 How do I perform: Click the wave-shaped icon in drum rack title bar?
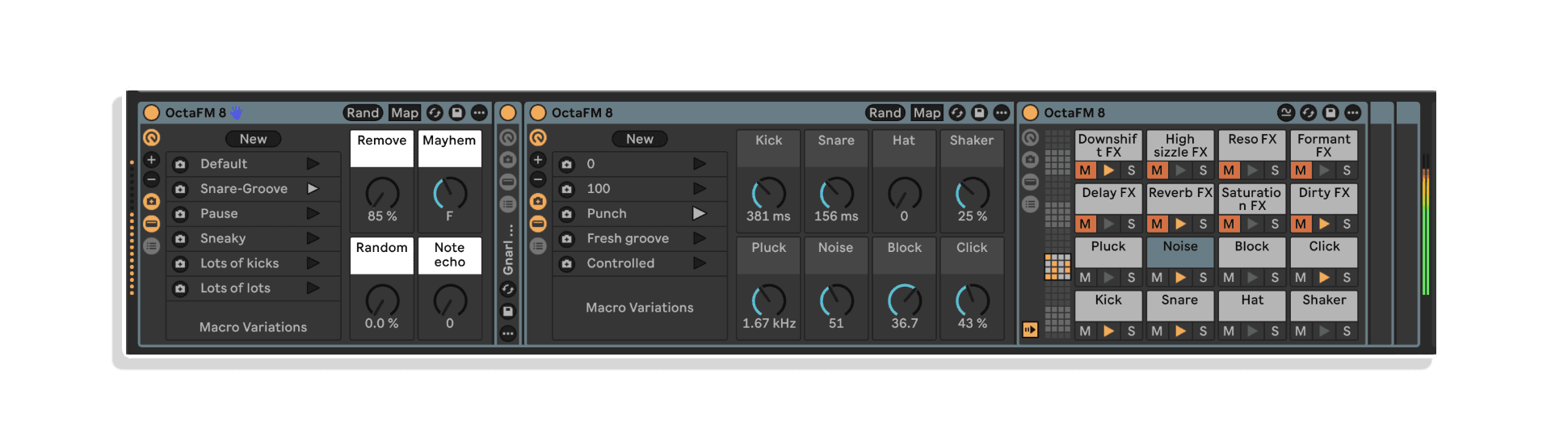(x=1286, y=113)
